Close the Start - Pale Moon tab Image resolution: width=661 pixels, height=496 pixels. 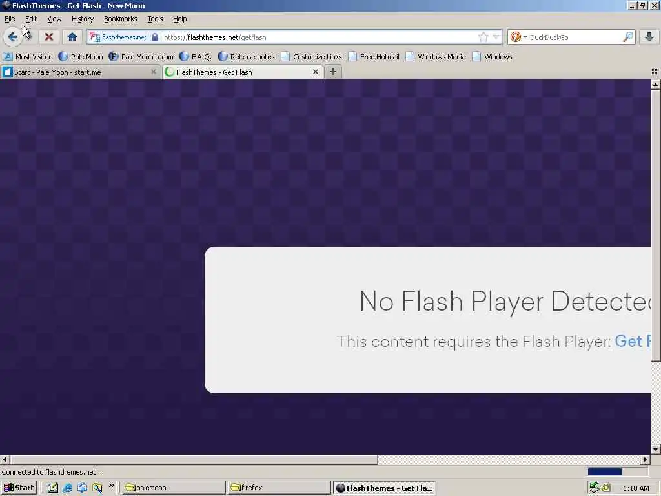tap(154, 72)
